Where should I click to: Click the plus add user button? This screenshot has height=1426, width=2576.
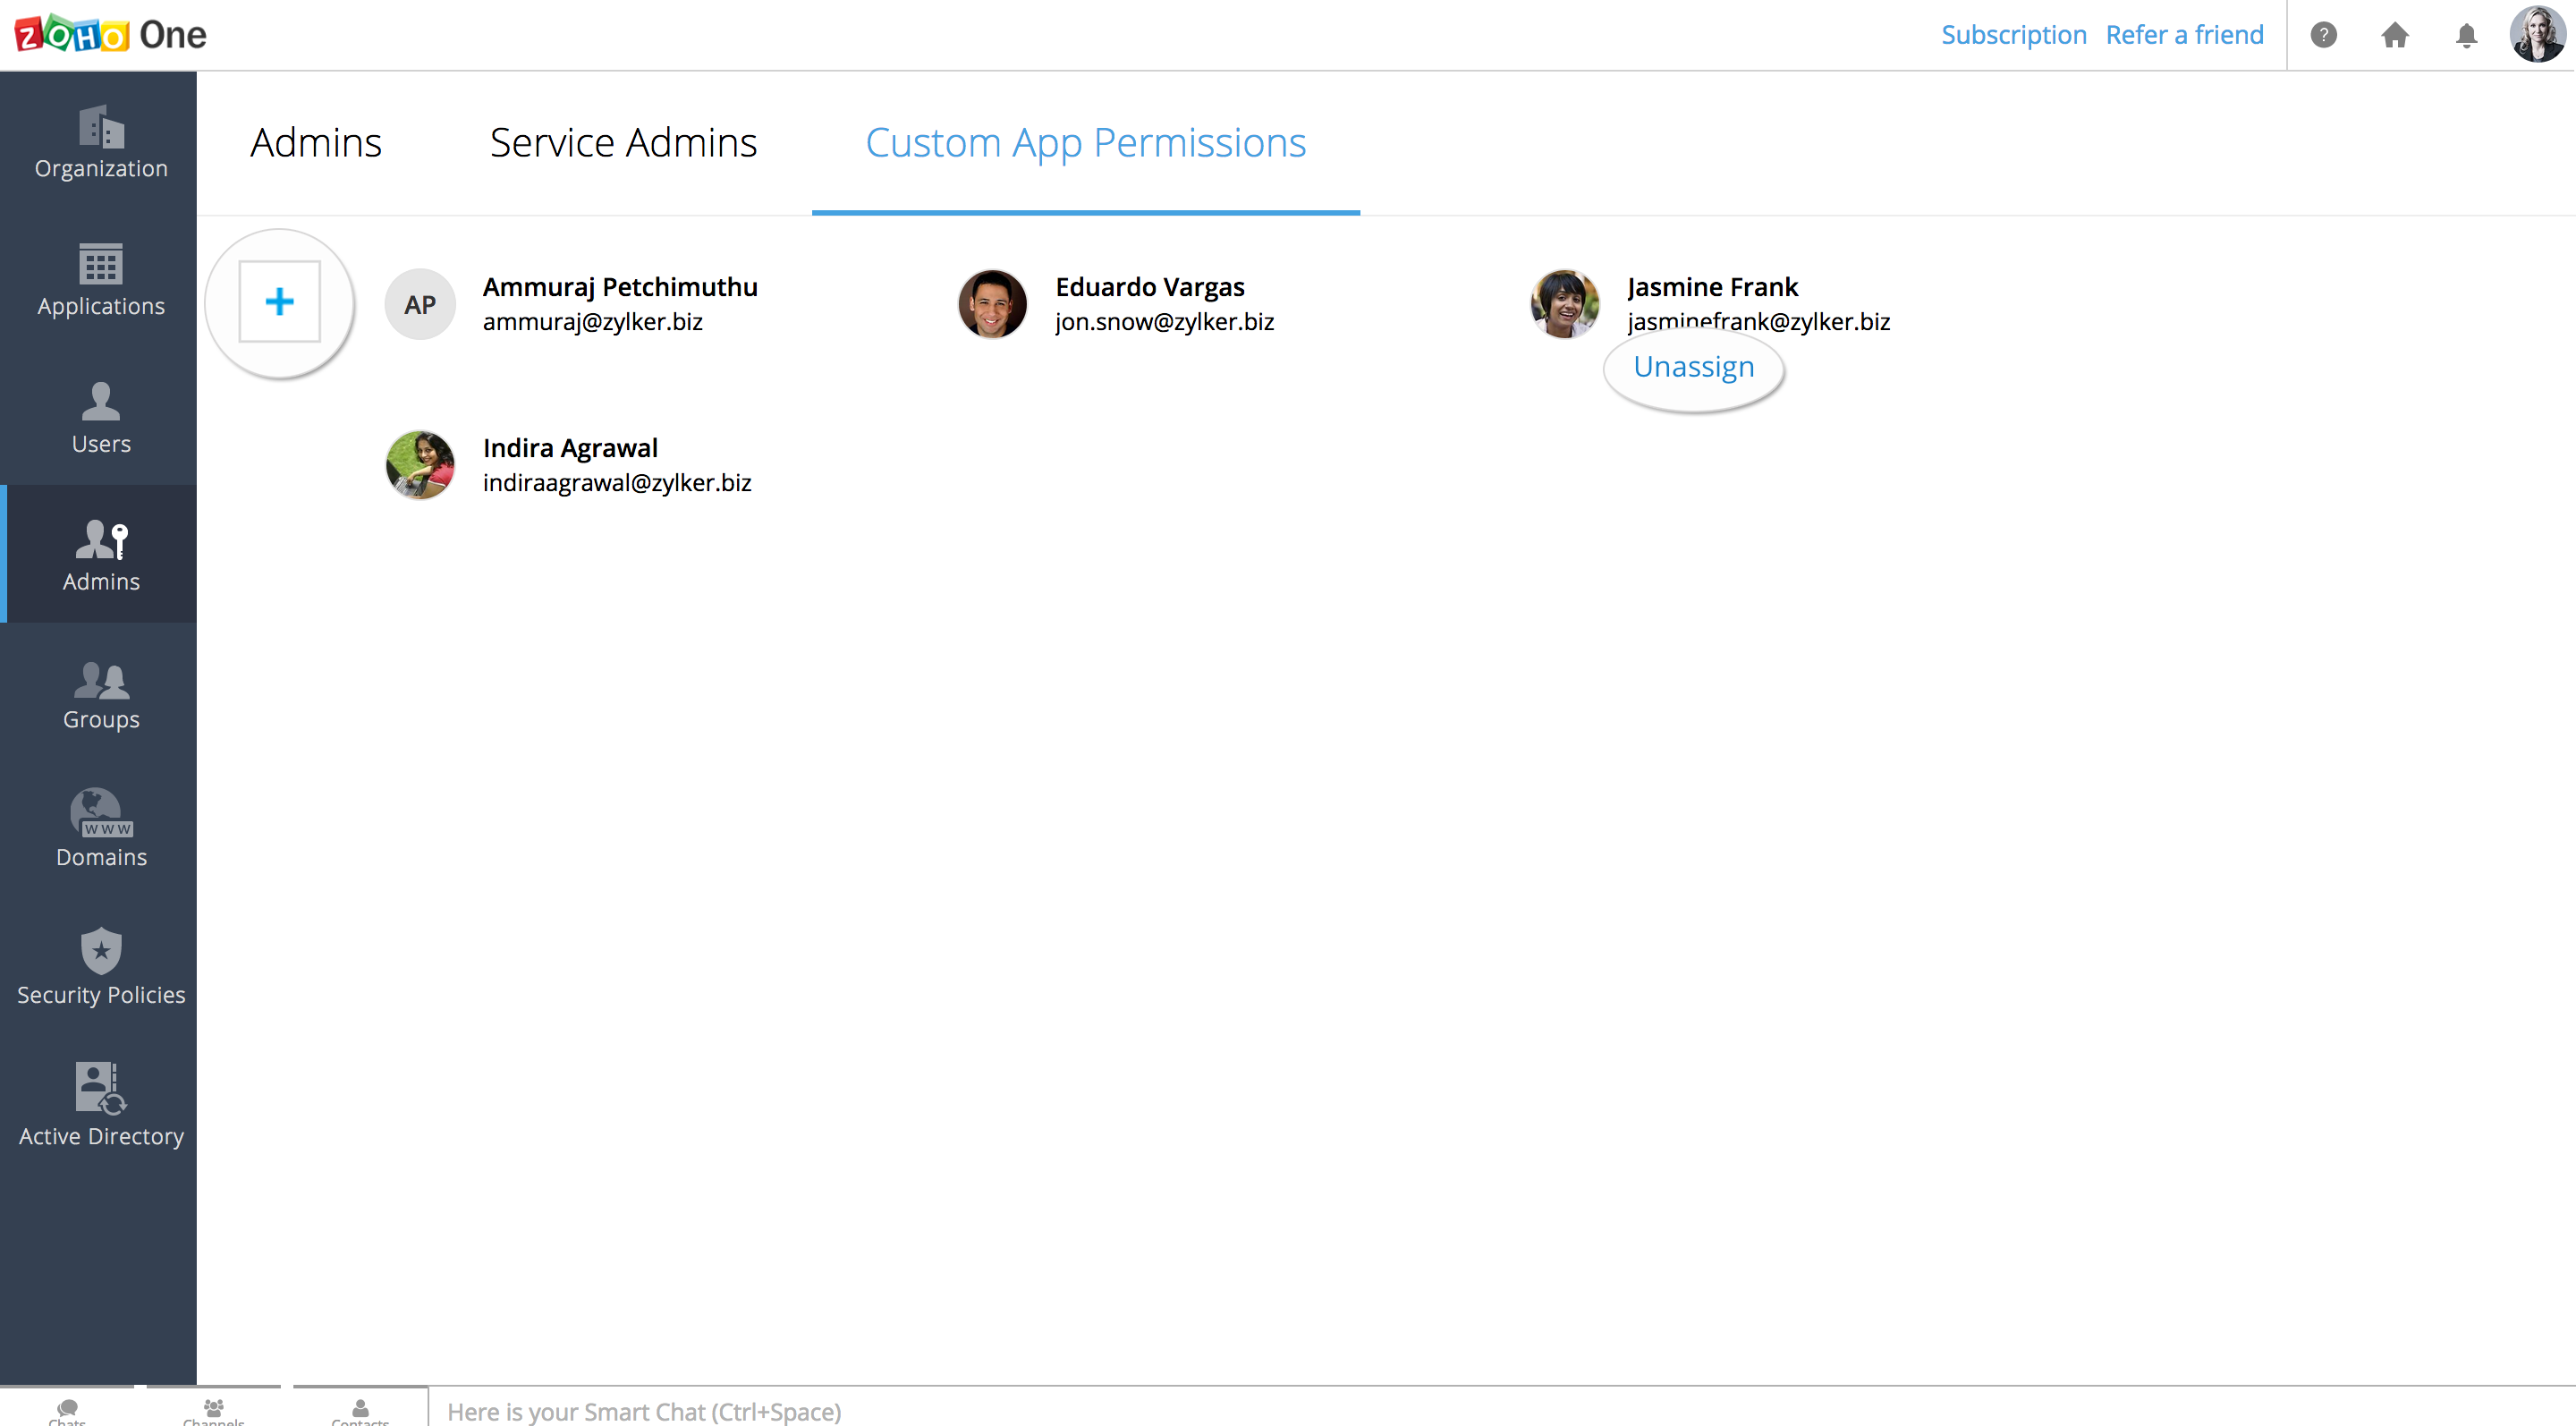[x=280, y=302]
